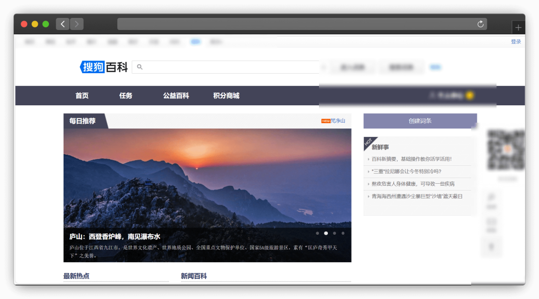Select the fourth carousel dot
539x299 pixels.
pyautogui.click(x=343, y=233)
